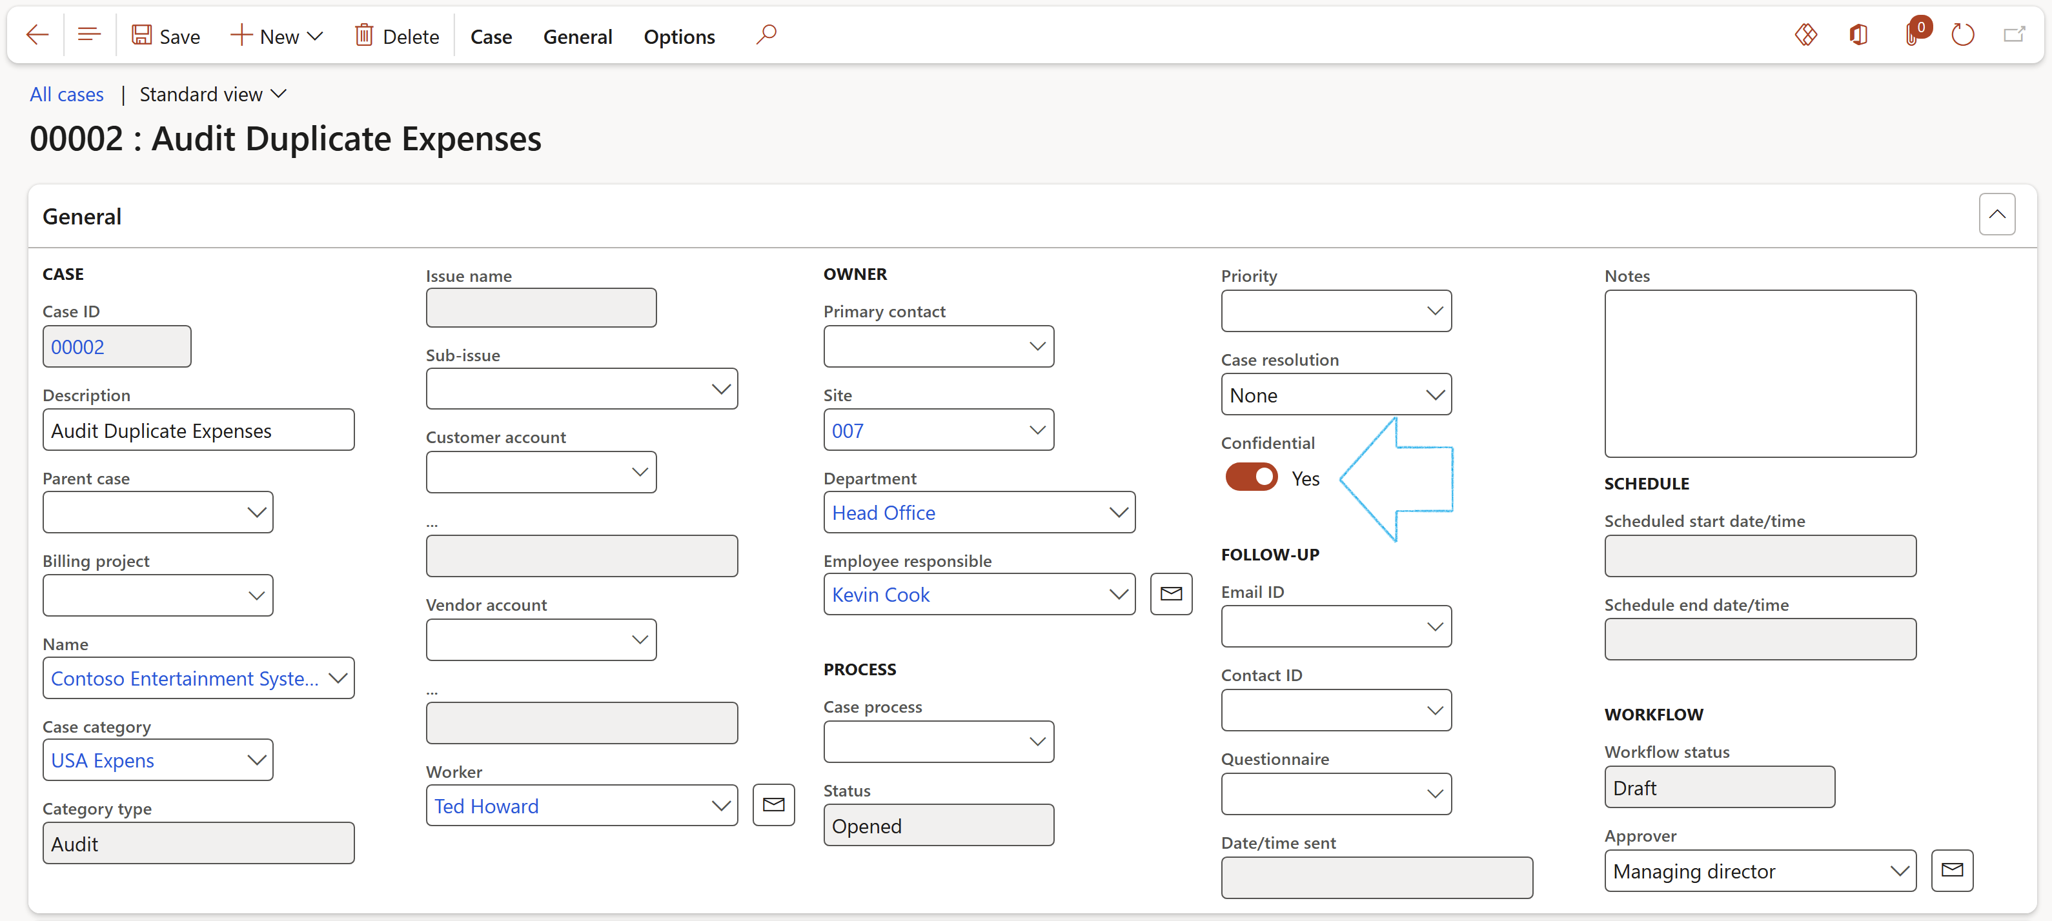The height and width of the screenshot is (921, 2052).
Task: Click the search magnifier icon in toolbar
Action: 766,35
